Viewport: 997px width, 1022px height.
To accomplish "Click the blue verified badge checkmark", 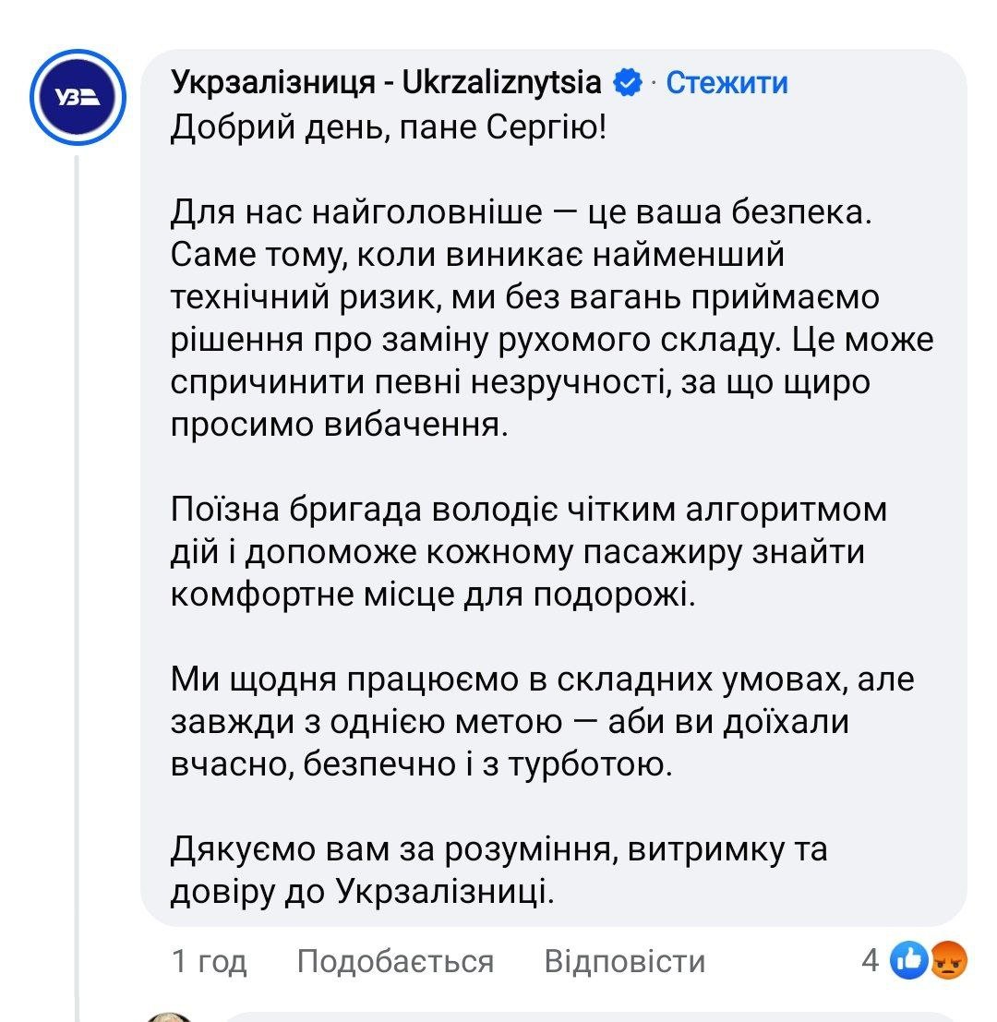I will 629,83.
